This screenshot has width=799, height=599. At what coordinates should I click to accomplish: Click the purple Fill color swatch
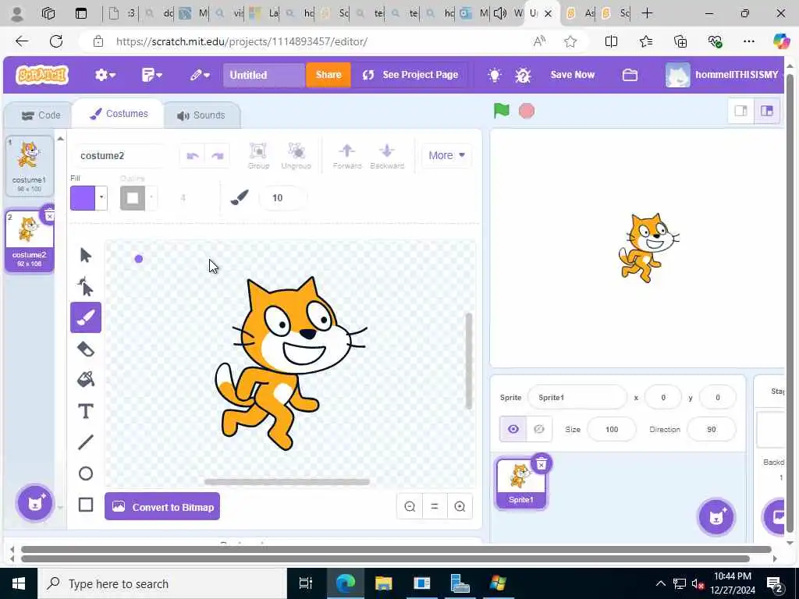[83, 197]
